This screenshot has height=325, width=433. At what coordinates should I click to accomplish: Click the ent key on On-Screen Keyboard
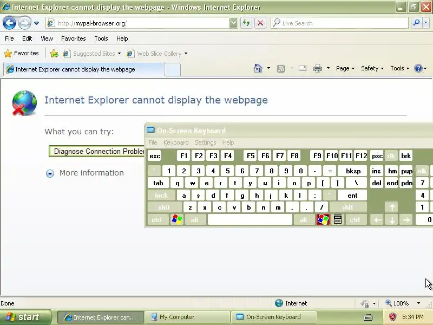click(352, 196)
